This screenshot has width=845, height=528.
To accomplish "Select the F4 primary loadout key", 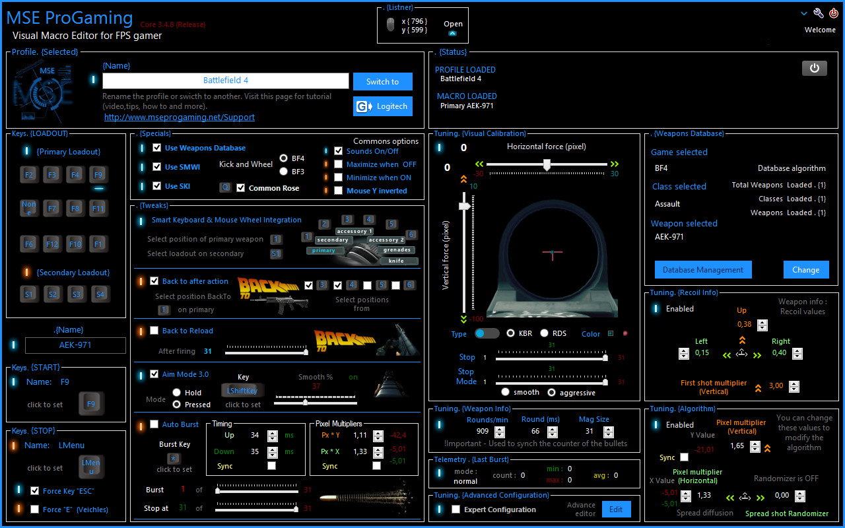I will (75, 175).
